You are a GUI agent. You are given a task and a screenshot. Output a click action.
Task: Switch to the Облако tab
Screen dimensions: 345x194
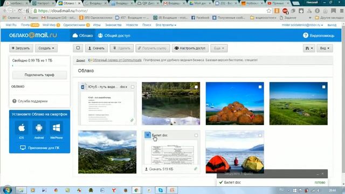[x=82, y=36]
